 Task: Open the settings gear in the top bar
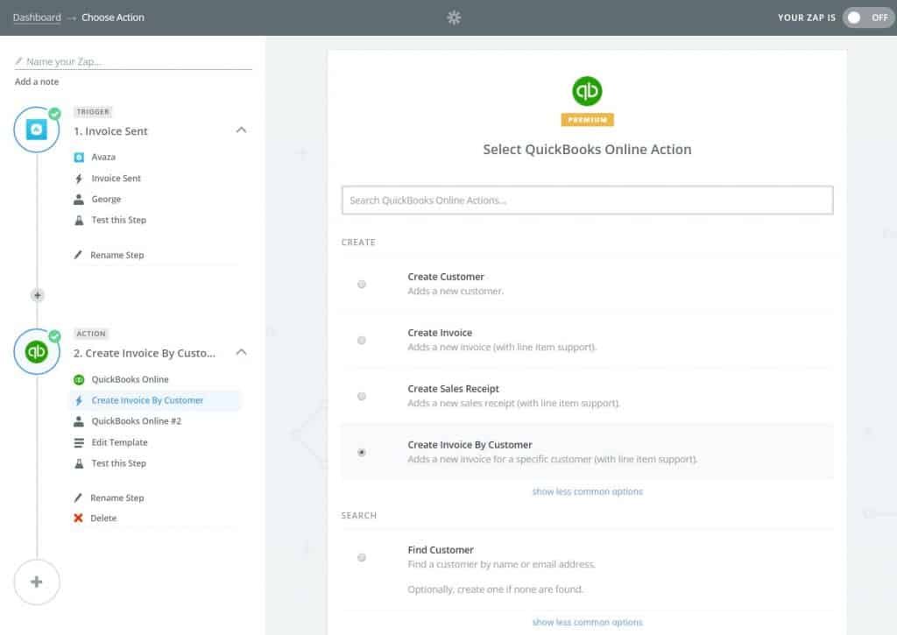coord(453,17)
